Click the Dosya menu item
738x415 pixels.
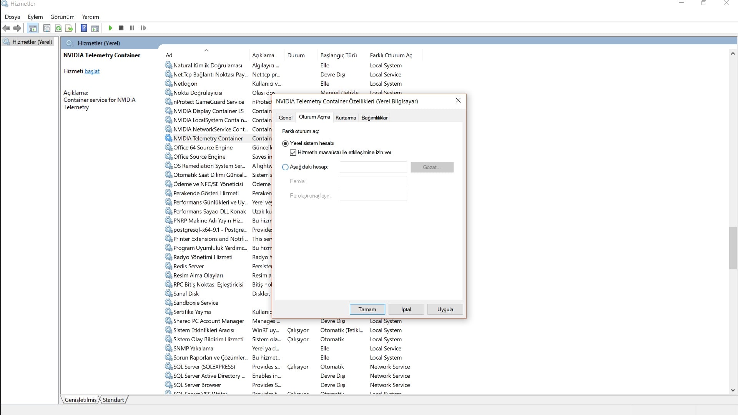click(12, 17)
